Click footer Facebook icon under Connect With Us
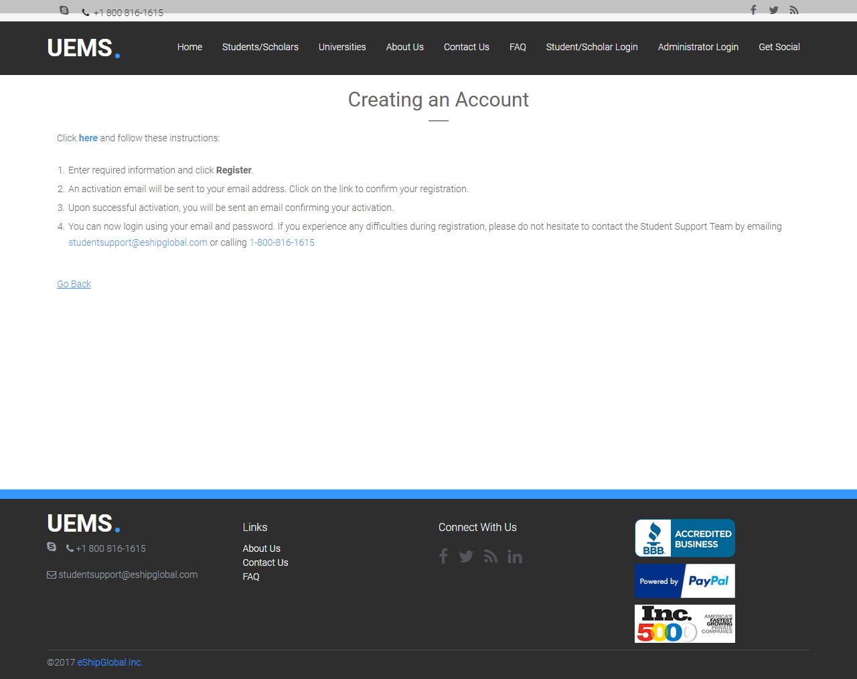This screenshot has height=679, width=857. 443,556
